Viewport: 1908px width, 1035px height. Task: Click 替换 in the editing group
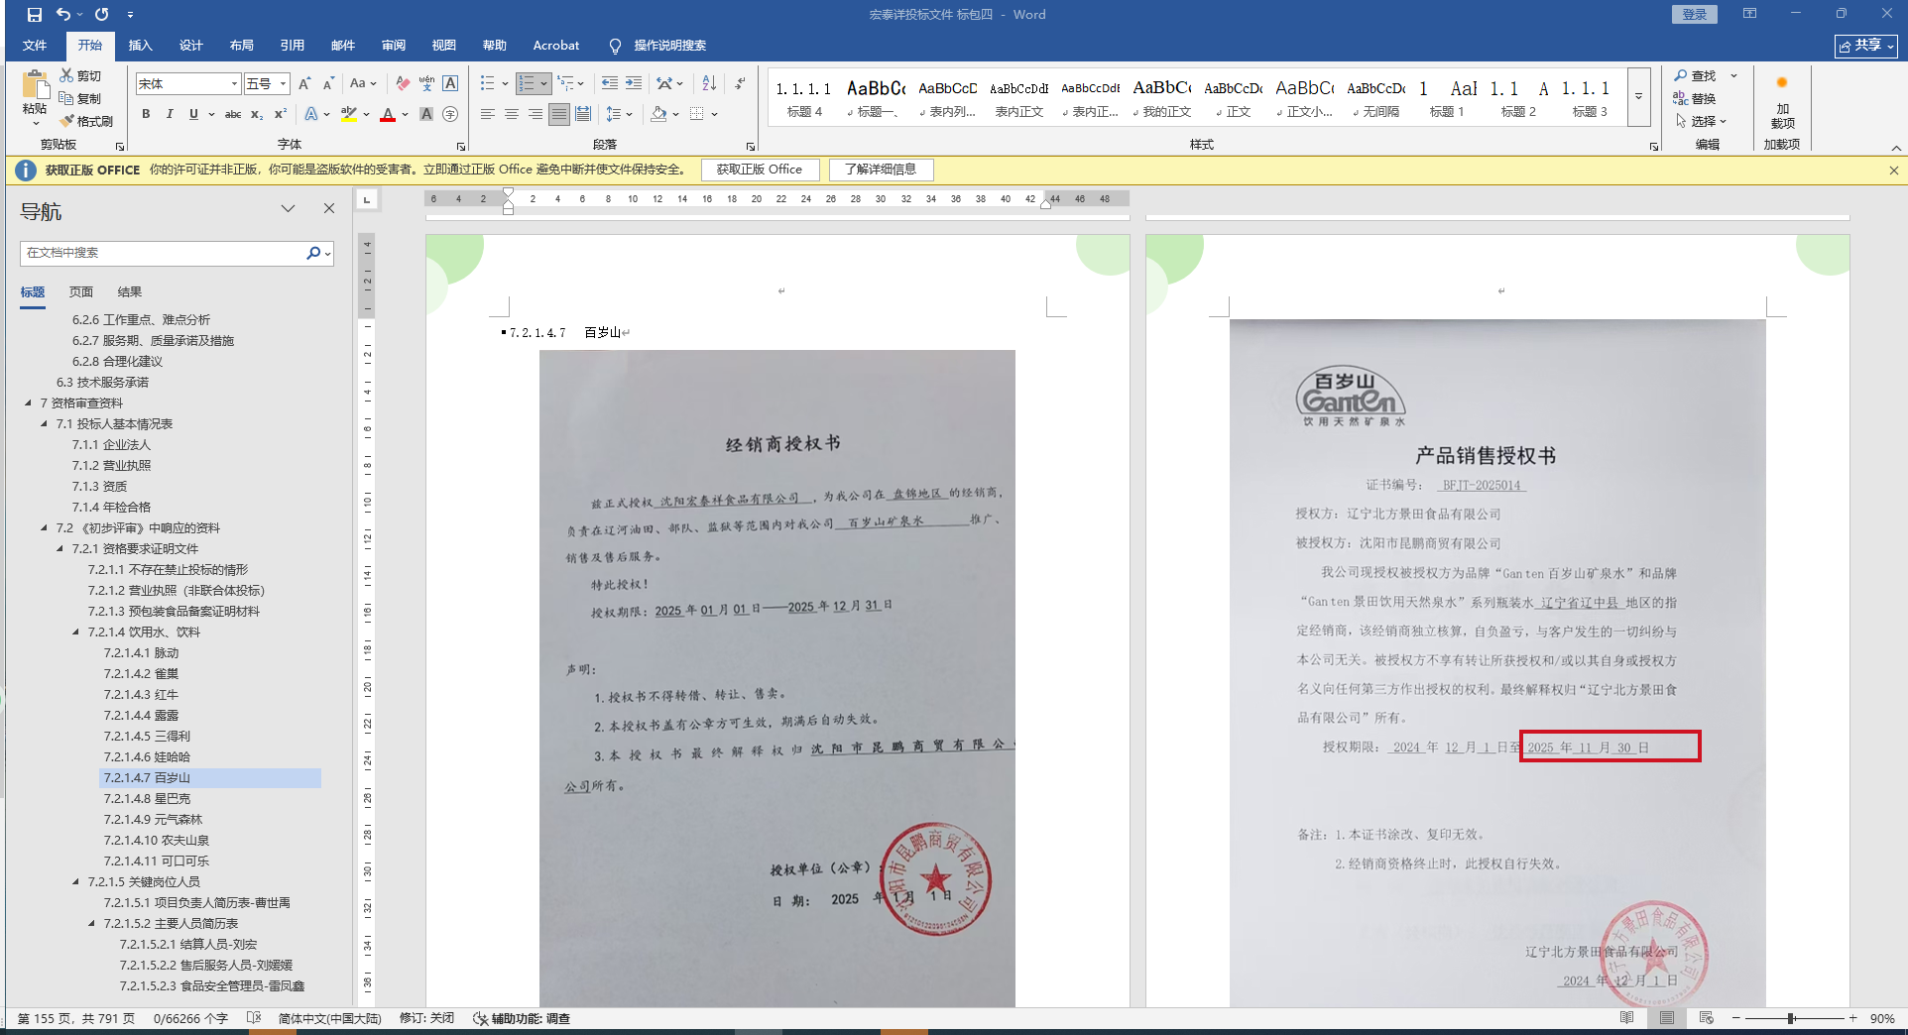pyautogui.click(x=1695, y=98)
